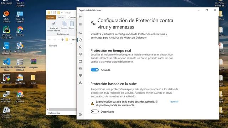This screenshot has height=128, width=228.
Task: Select the Win32DiskImager desktop icon
Action: tap(20, 47)
